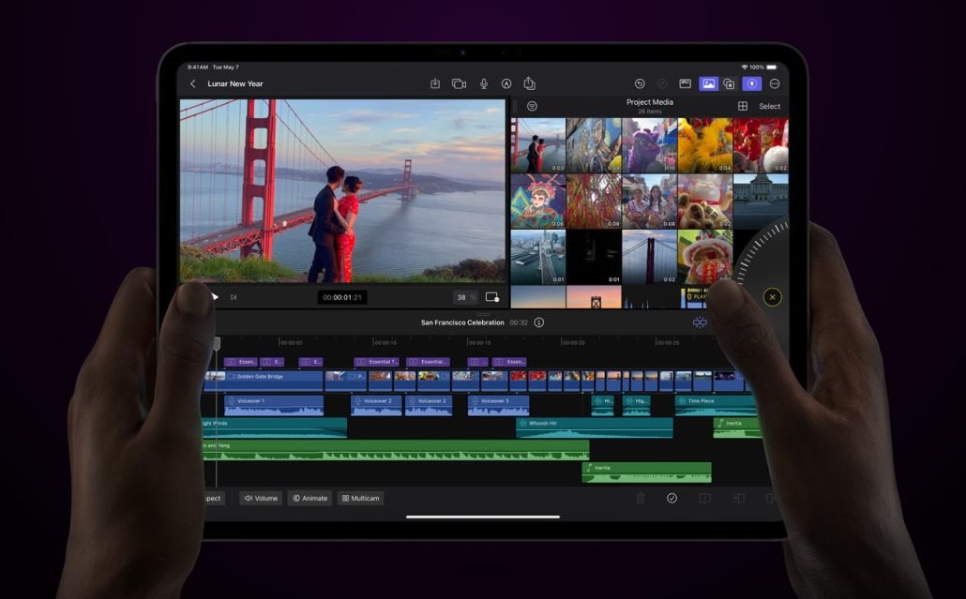Select the Inertia clip on lowest track
Screen dimensions: 966x599
[x=647, y=472]
